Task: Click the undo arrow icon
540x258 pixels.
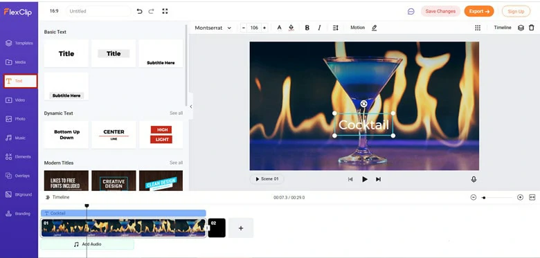Action: click(139, 11)
